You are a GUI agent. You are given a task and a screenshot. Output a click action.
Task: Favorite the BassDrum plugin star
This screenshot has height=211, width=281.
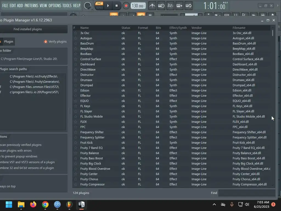(76, 43)
